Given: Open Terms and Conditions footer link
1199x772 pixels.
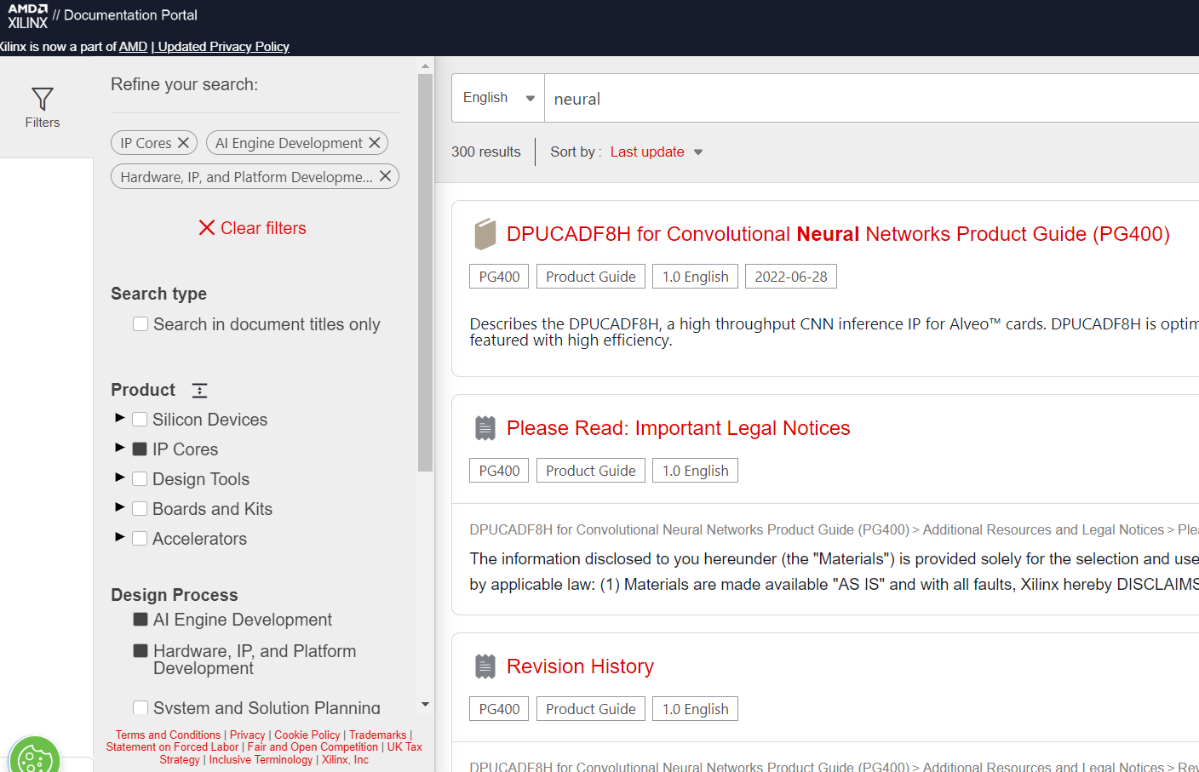Looking at the screenshot, I should coord(168,735).
